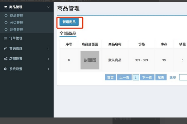Expand the 店铺设置 menu arrow
187x124 pixels.
click(x=48, y=59)
